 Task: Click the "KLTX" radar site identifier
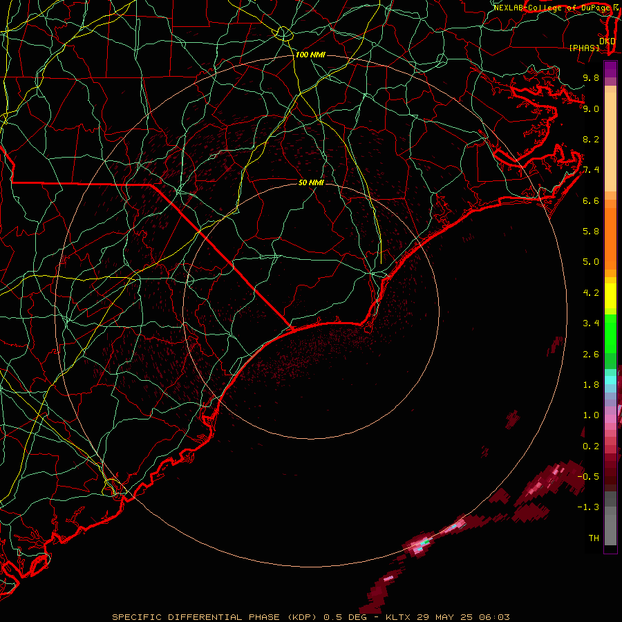[x=398, y=617]
